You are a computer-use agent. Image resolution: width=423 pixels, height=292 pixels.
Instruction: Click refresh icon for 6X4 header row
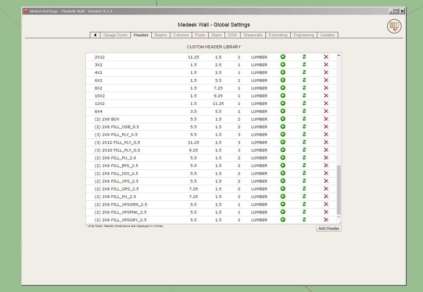pos(304,111)
